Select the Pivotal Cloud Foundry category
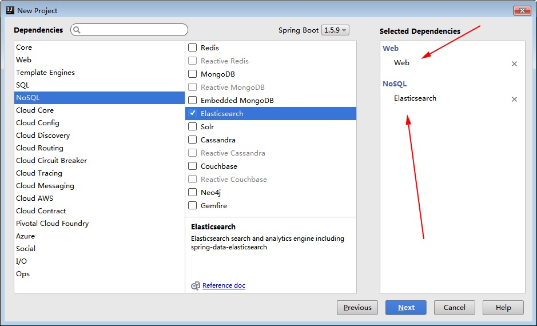The height and width of the screenshot is (326, 537). (52, 224)
